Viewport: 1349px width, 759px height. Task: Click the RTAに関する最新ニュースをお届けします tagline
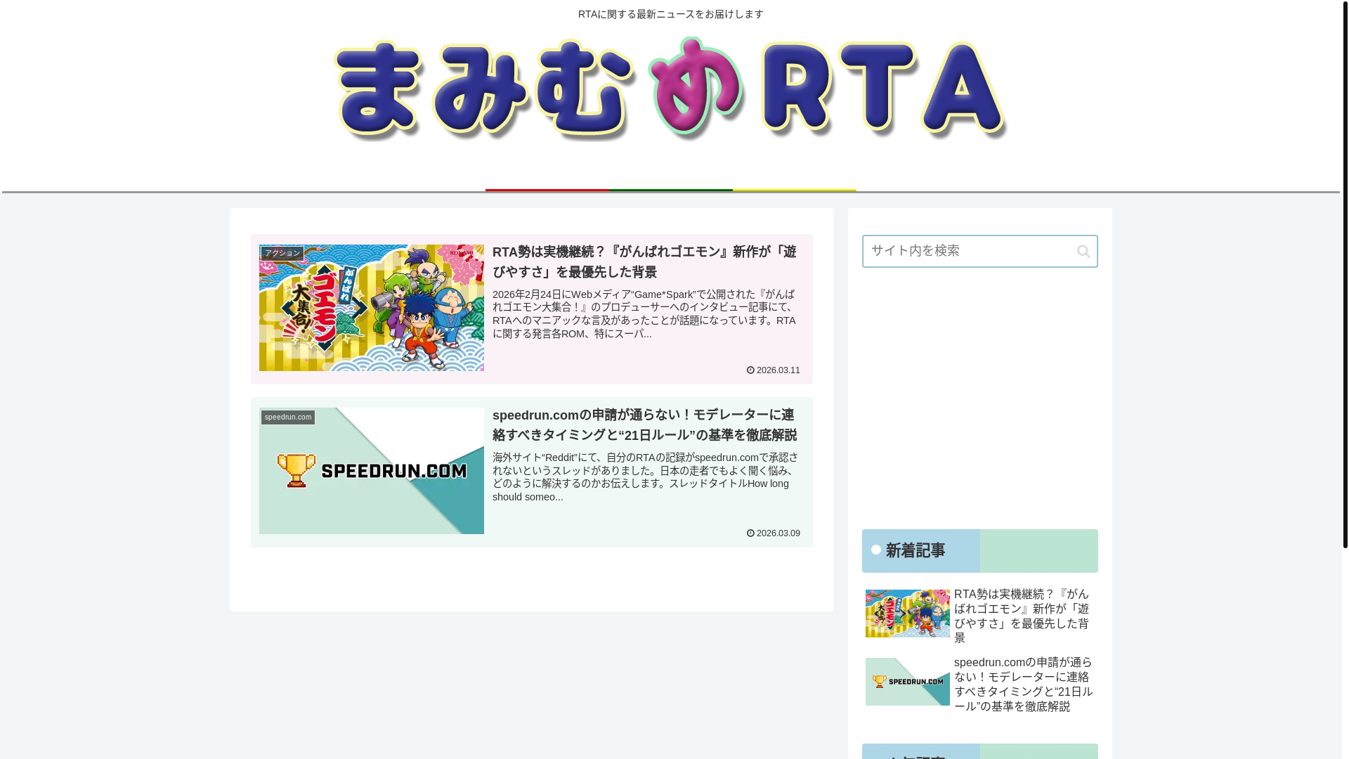pyautogui.click(x=670, y=14)
